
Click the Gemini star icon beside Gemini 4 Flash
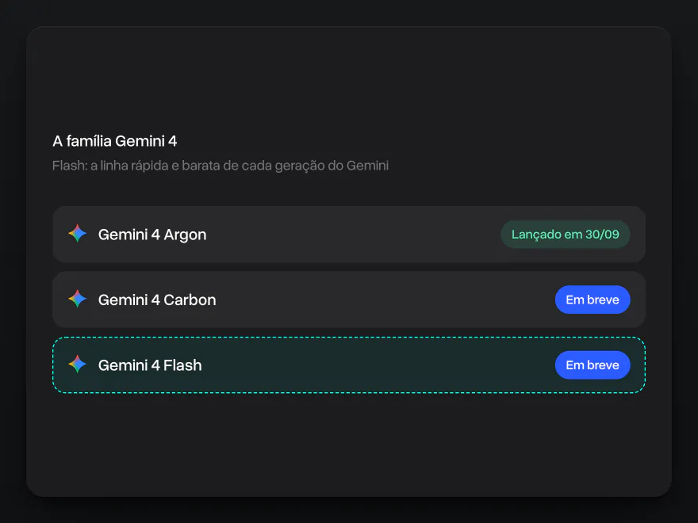click(x=78, y=365)
